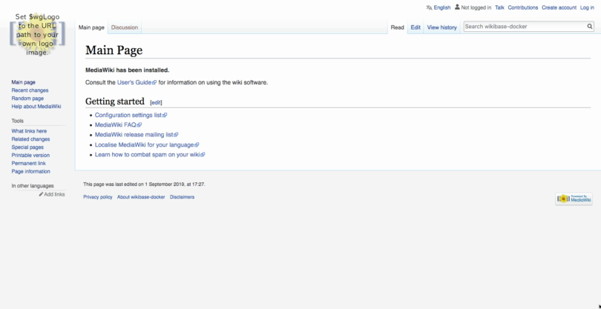The image size is (601, 309).
Task: Click the In other languages heading
Action: [x=33, y=186]
